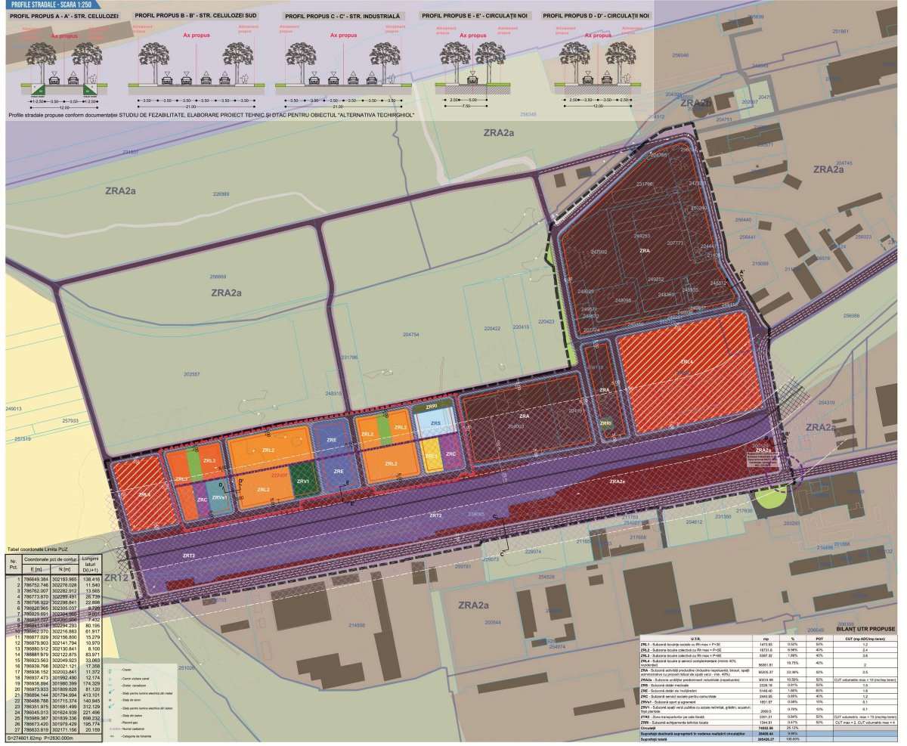Click the 'ZRVs1' zone label
Screen dimensions: 907x746
coord(219,497)
